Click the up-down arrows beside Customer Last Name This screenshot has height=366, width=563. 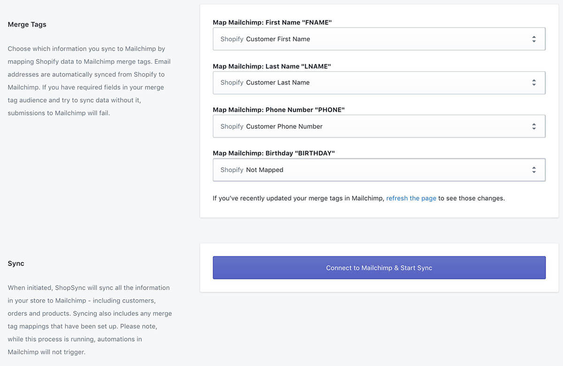tap(534, 82)
